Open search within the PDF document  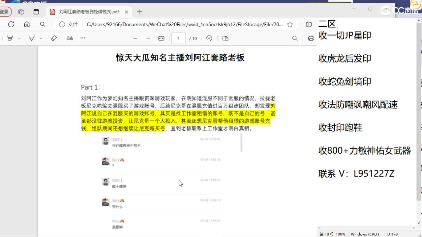[294, 38]
